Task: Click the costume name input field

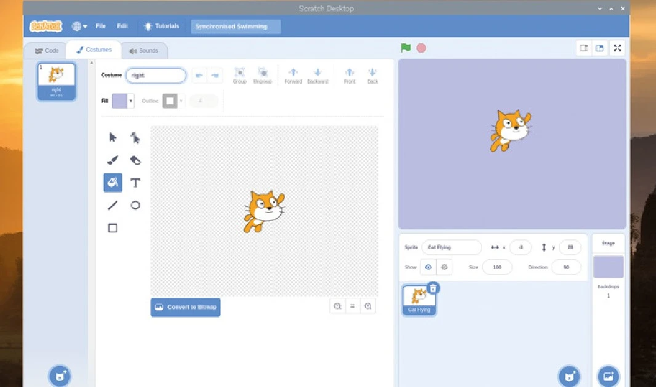Action: (x=156, y=75)
